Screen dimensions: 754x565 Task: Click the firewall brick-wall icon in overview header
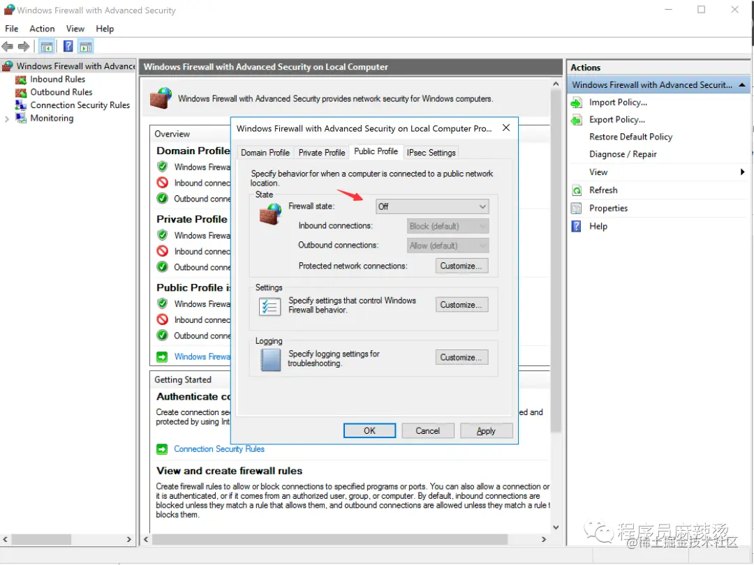pos(161,98)
